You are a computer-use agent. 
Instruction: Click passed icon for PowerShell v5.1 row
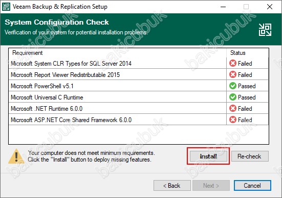click(x=233, y=86)
